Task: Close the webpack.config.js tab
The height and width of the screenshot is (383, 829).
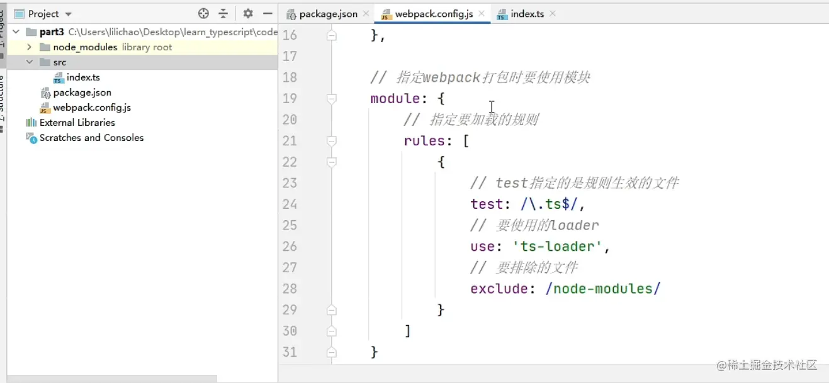Action: pos(481,14)
